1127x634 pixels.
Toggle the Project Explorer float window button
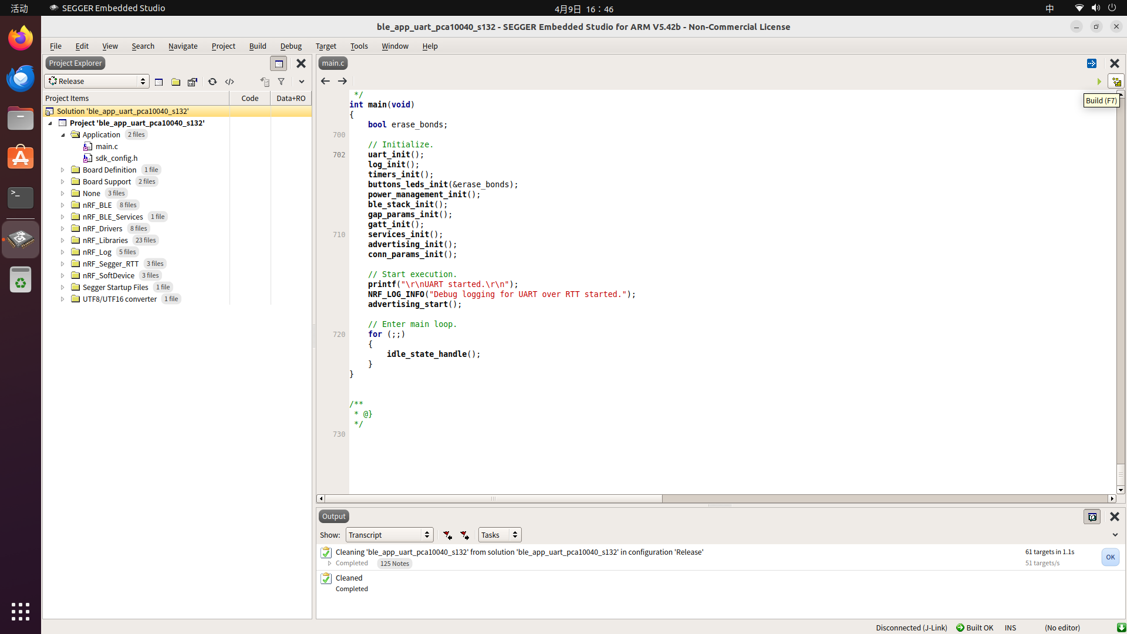click(x=279, y=63)
